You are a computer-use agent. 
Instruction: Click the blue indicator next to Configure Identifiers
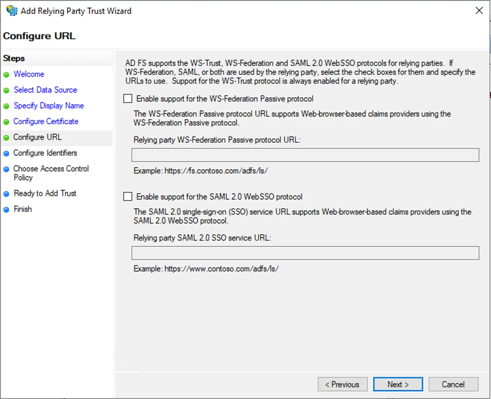click(7, 153)
